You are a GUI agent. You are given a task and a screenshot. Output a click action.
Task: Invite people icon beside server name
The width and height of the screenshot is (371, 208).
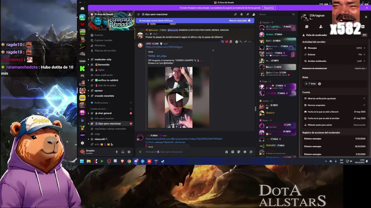pos(130,14)
